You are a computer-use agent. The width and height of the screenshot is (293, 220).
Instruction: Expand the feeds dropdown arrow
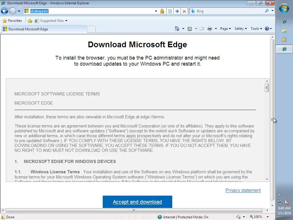pyautogui.click(x=196, y=29)
